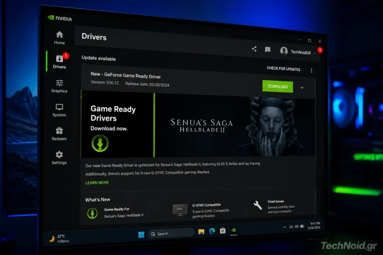This screenshot has width=383, height=255.
Task: Click the taskbar Search box
Action: [x=171, y=234]
